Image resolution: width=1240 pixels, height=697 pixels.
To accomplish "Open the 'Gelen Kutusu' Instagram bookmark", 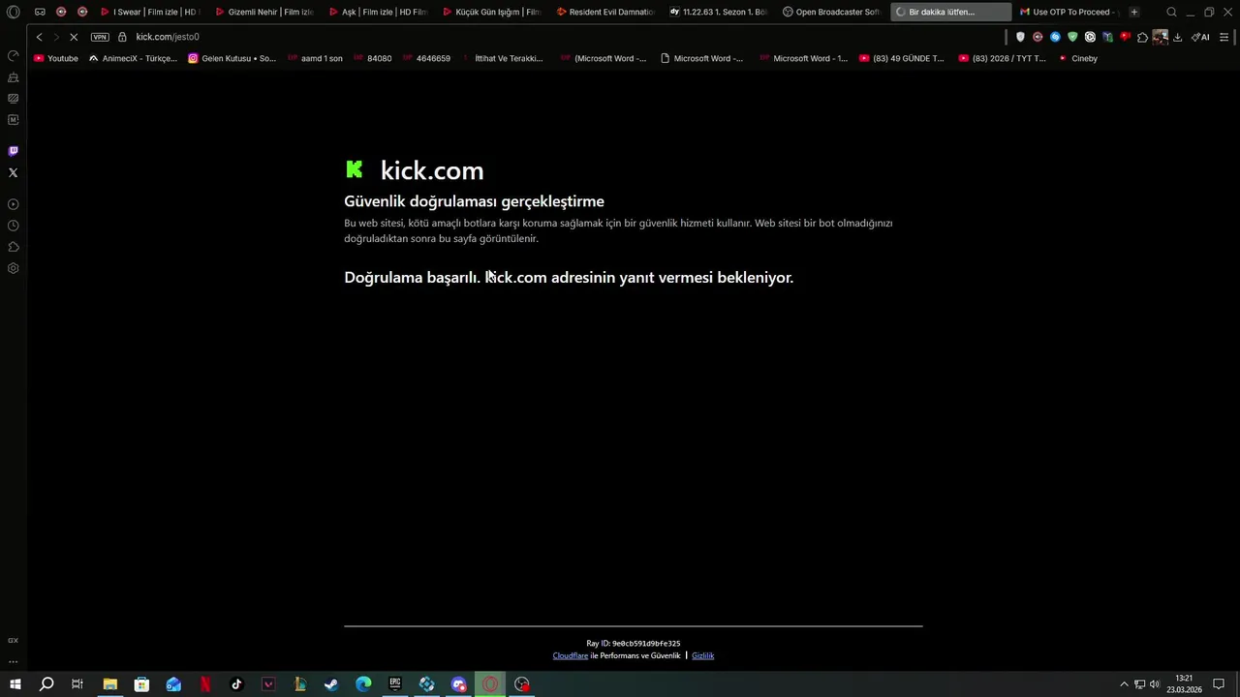I will tap(232, 58).
